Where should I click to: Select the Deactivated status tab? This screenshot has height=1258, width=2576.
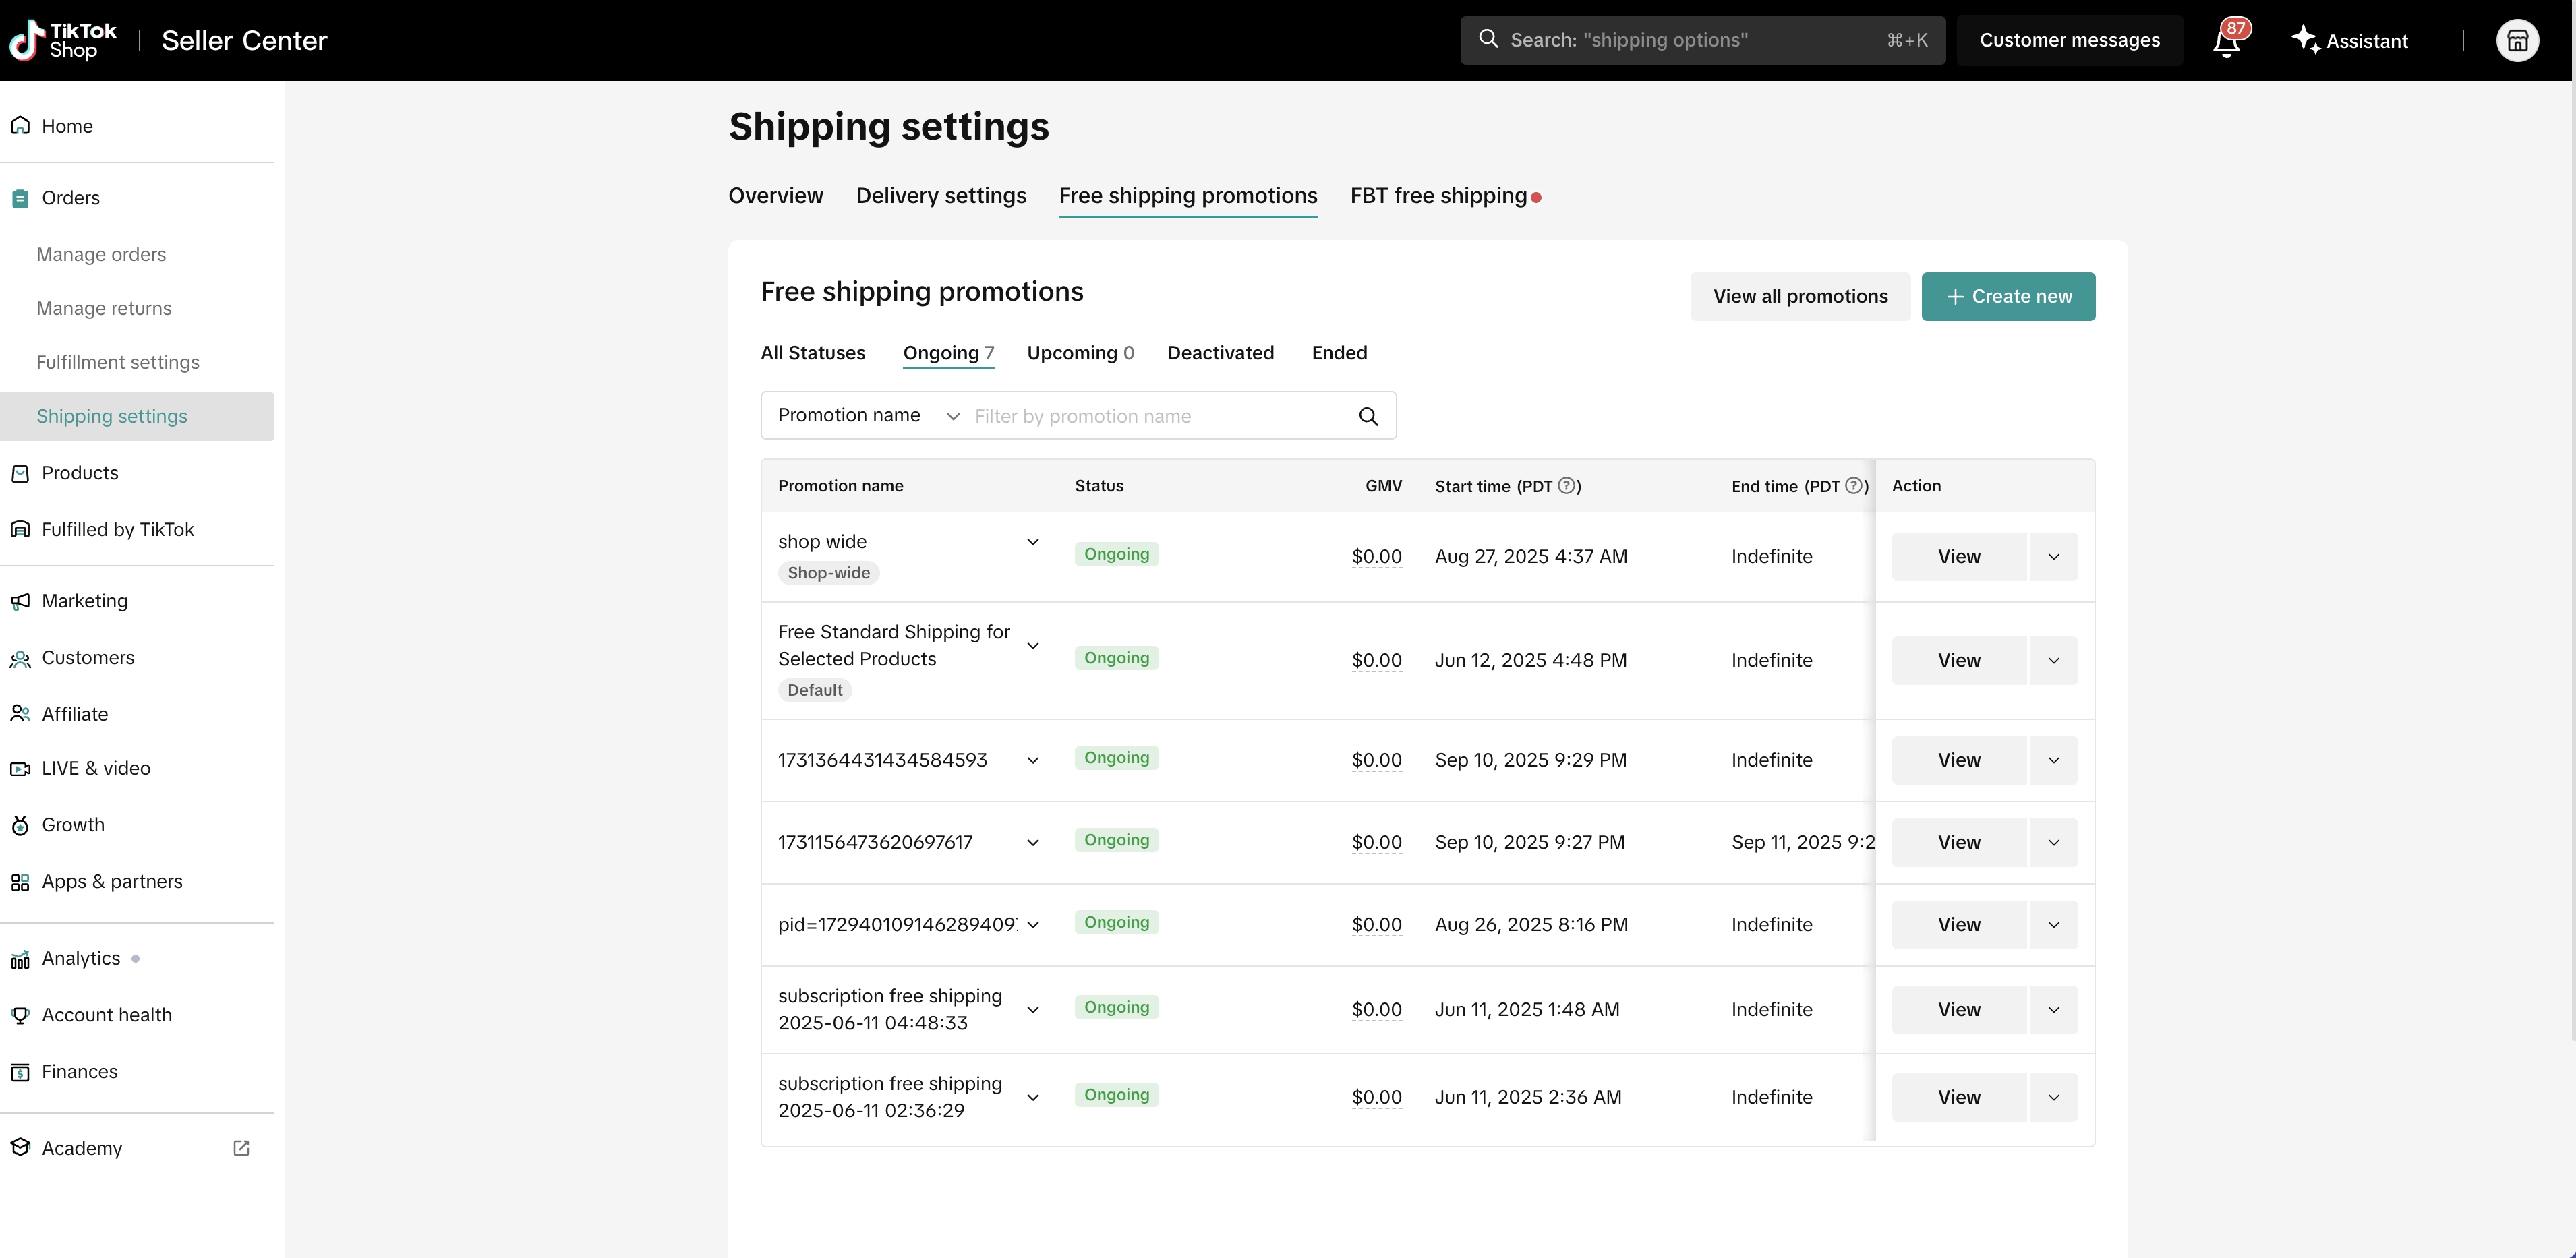click(1220, 353)
